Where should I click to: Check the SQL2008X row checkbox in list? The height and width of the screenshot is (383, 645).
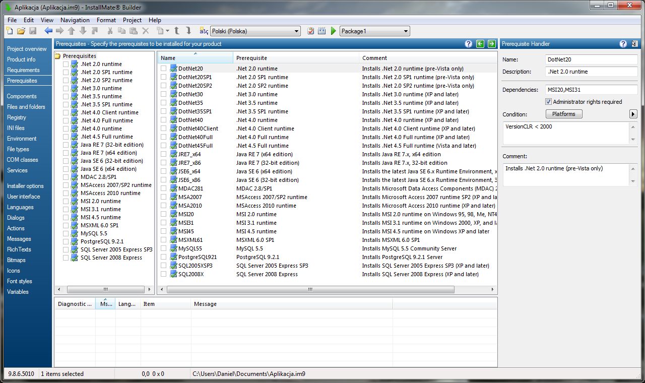click(x=164, y=274)
